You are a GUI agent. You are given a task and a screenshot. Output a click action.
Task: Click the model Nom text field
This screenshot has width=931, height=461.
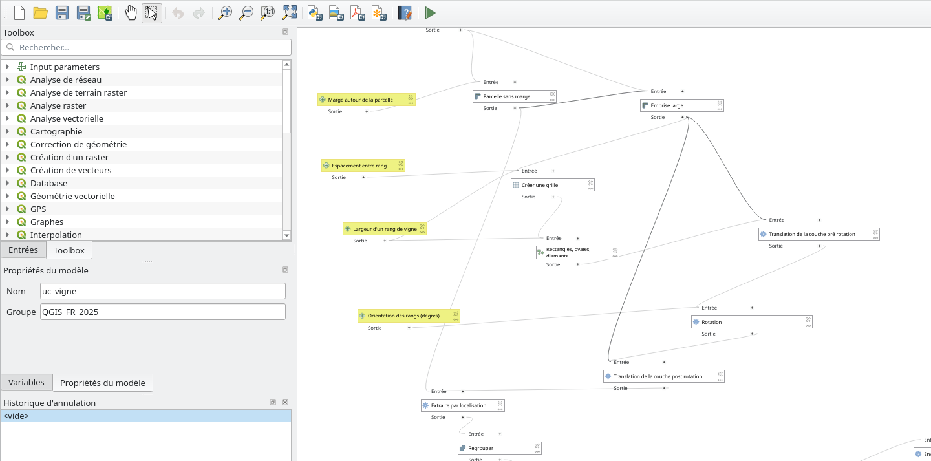tap(162, 291)
